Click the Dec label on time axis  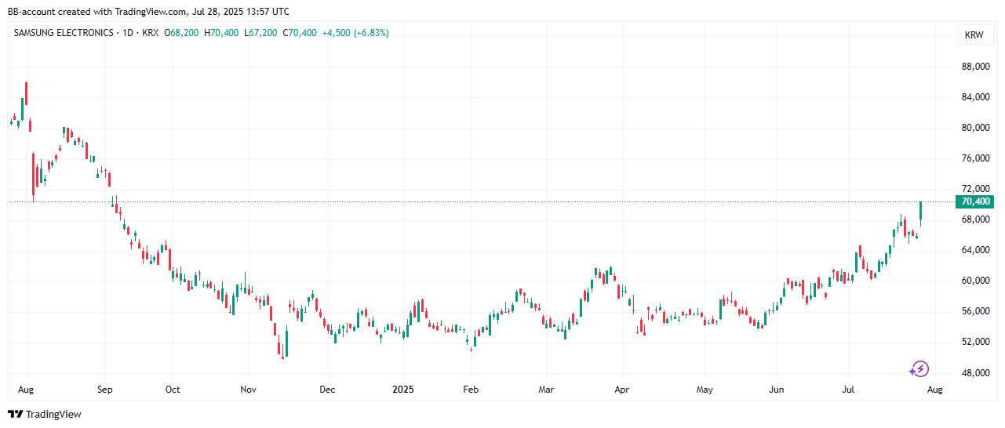(x=327, y=390)
